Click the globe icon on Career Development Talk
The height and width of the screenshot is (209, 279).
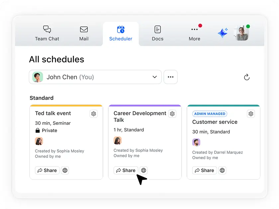pos(143,170)
